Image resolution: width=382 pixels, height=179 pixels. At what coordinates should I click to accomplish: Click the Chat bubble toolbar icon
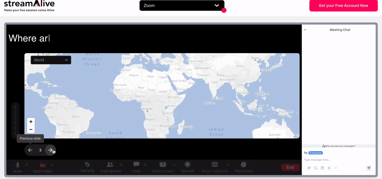pos(136,164)
